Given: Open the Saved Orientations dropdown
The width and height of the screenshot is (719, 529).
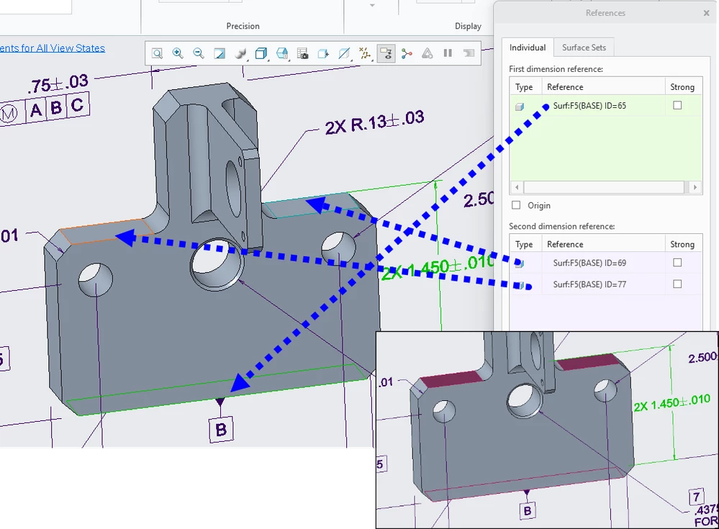Looking at the screenshot, I should click(x=282, y=54).
